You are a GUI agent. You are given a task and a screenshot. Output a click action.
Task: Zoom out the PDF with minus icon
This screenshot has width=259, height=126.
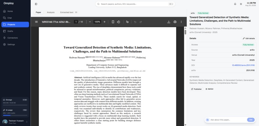(90, 22)
